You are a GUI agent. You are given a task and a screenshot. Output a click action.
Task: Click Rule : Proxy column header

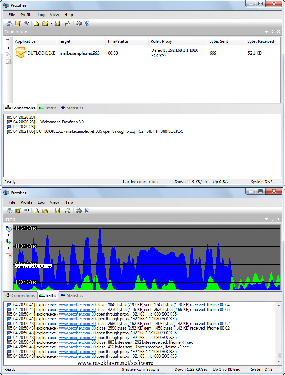pyautogui.click(x=178, y=41)
